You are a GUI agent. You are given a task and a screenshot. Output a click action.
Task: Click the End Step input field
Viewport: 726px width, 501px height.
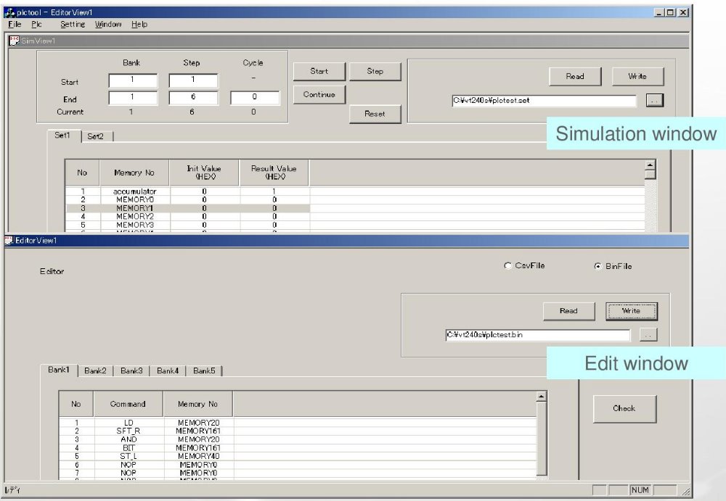click(x=193, y=99)
